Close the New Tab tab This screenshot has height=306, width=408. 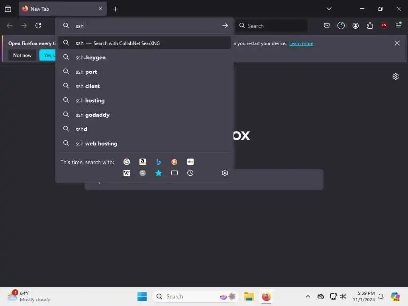(100, 9)
